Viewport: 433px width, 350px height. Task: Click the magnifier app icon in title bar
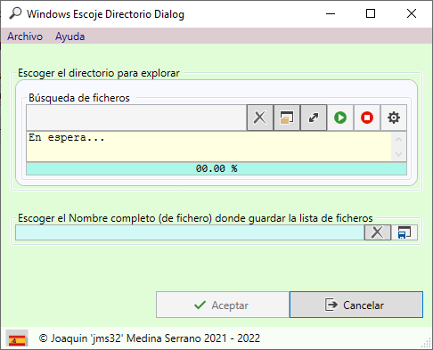pos(15,13)
